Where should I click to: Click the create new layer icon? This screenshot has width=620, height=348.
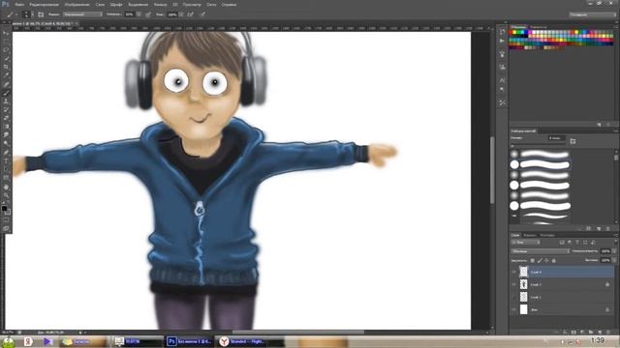(x=600, y=333)
